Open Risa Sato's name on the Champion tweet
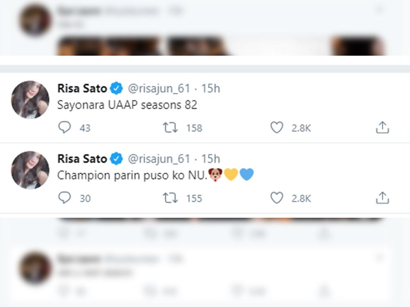The width and height of the screenshot is (410, 307). pos(82,158)
